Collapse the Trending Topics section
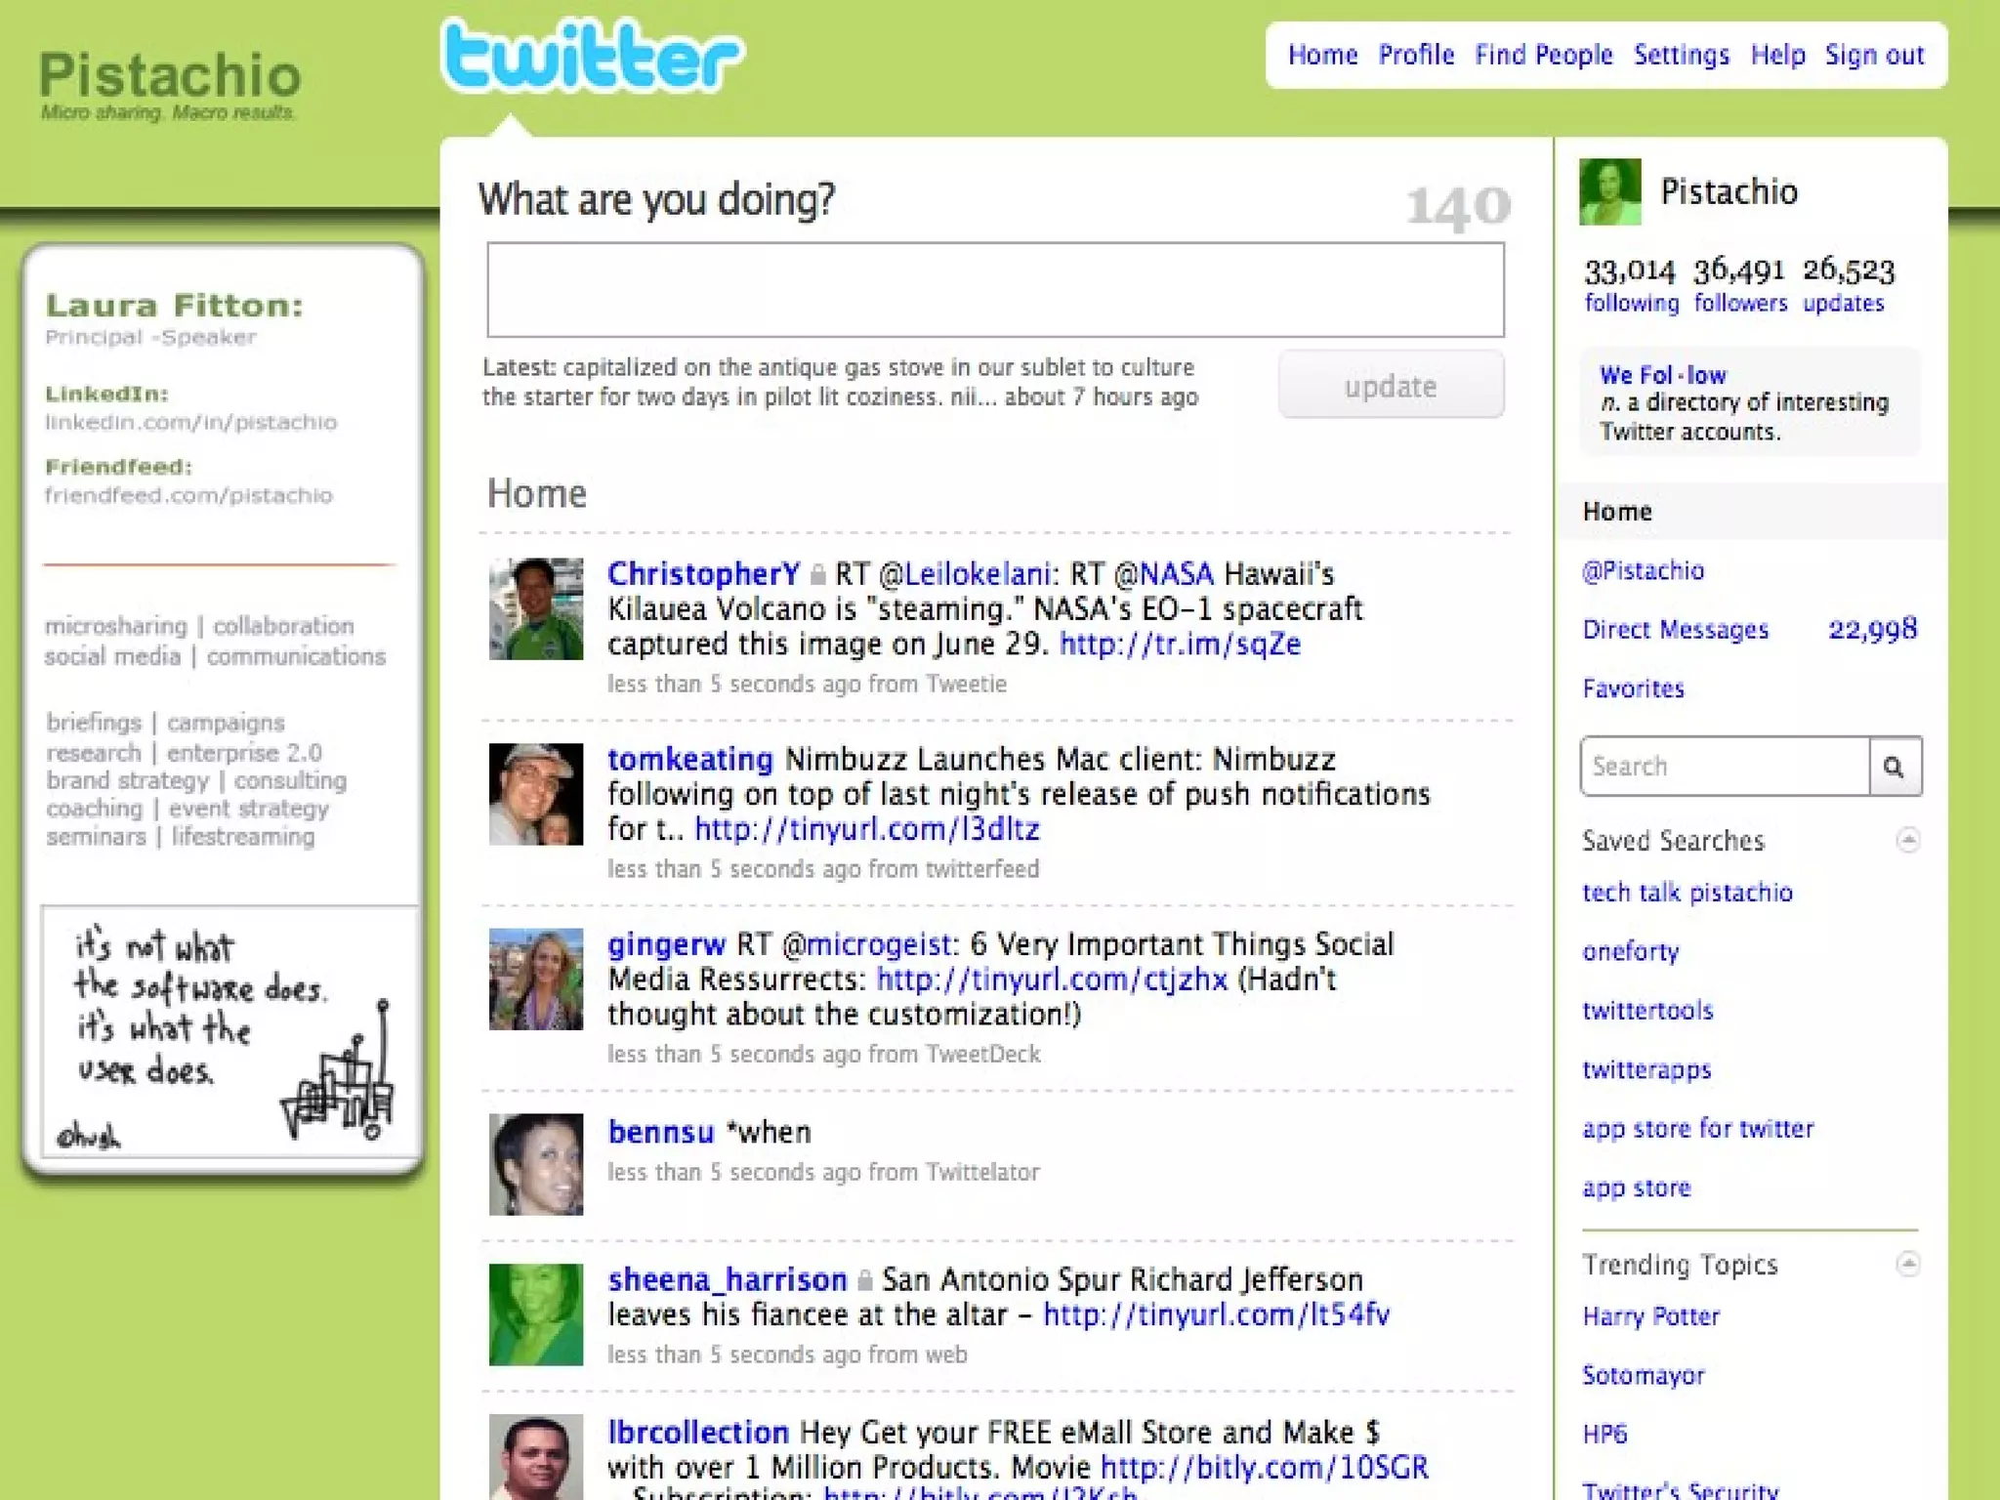The height and width of the screenshot is (1500, 2000). pyautogui.click(x=1908, y=1264)
